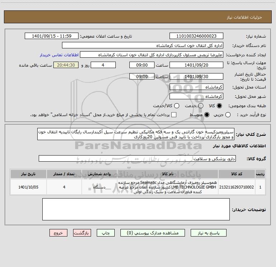The image size is (276, 267).
Task: Click the delivery city field کرمانشاه
Action: [x=196, y=96]
